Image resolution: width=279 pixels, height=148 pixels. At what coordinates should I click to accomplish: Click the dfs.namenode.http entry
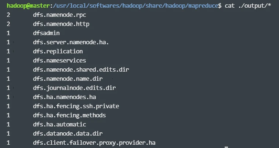click(61, 24)
